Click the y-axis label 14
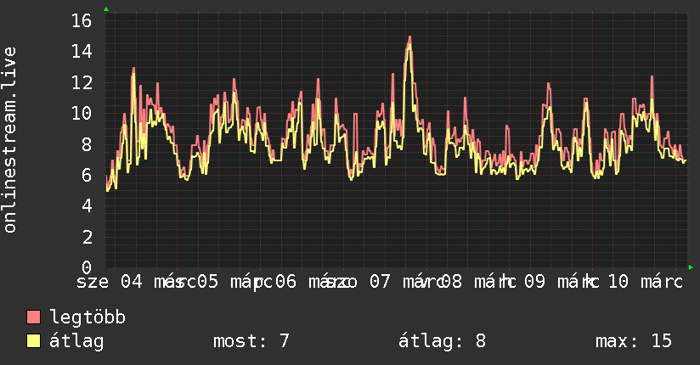The image size is (700, 365). 82,51
